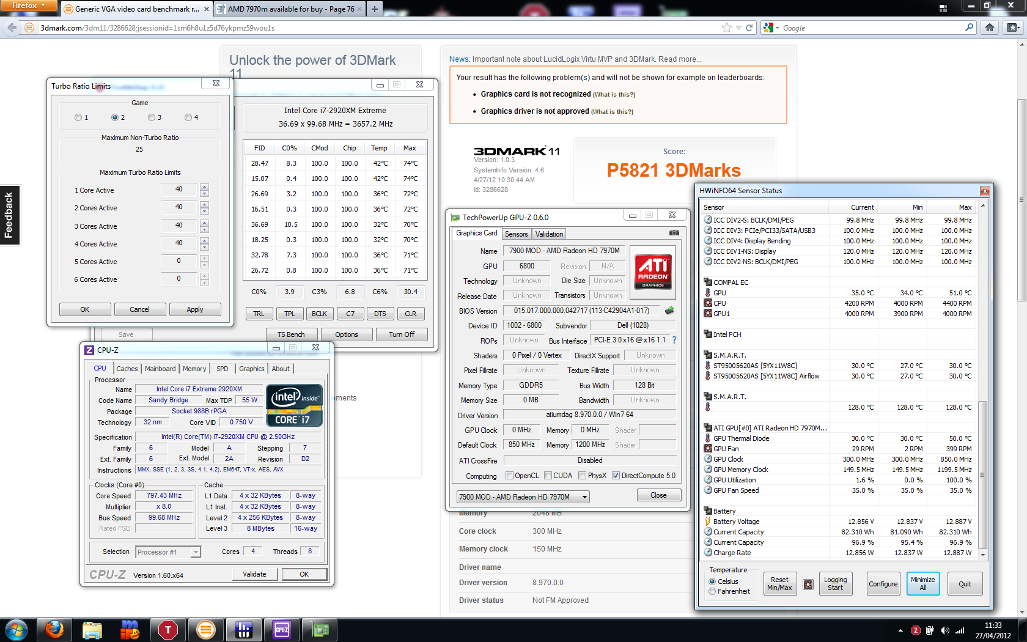Click the Firefox URL address field
The image size is (1027, 642).
click(x=379, y=28)
